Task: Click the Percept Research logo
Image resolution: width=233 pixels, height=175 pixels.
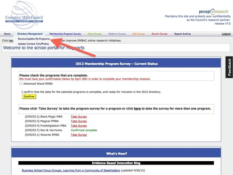Action: (214, 11)
